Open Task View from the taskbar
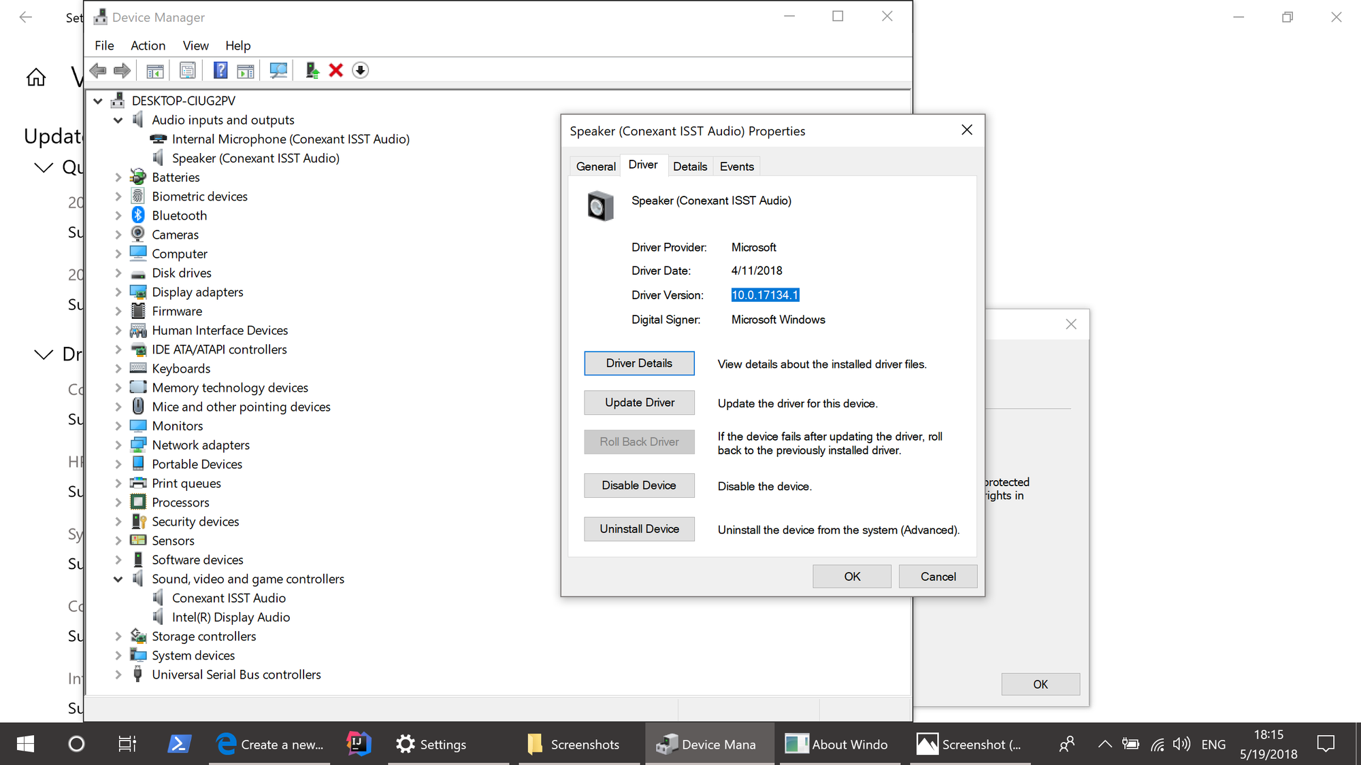1361x765 pixels. point(127,744)
